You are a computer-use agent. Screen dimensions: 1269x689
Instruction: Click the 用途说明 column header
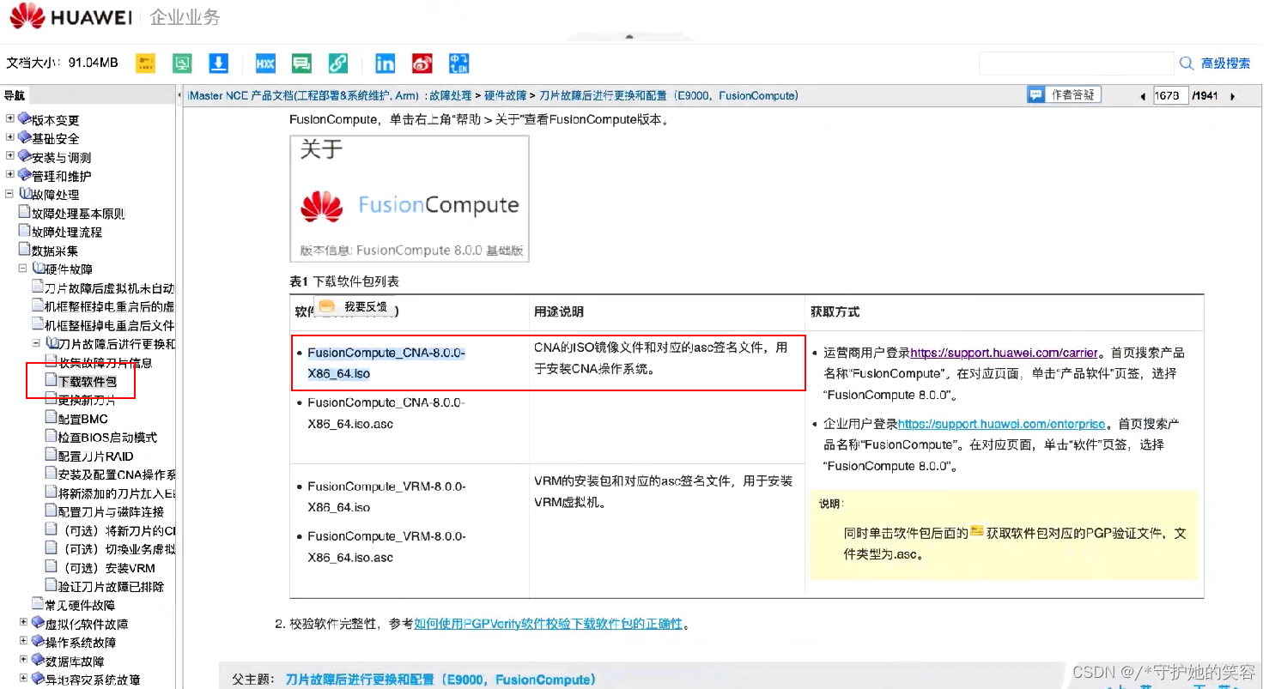pyautogui.click(x=558, y=311)
